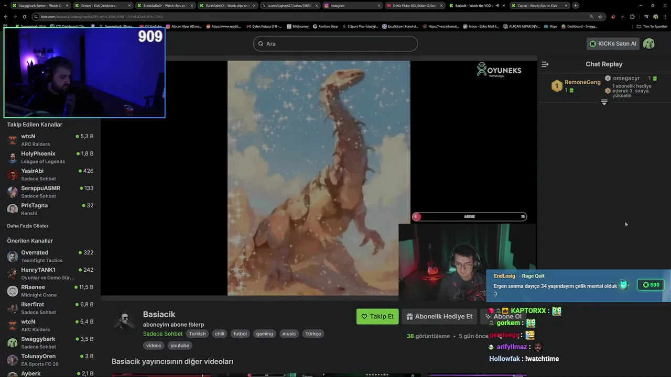The width and height of the screenshot is (671, 377).
Task: Click the address bar URL
Action: pos(102,17)
